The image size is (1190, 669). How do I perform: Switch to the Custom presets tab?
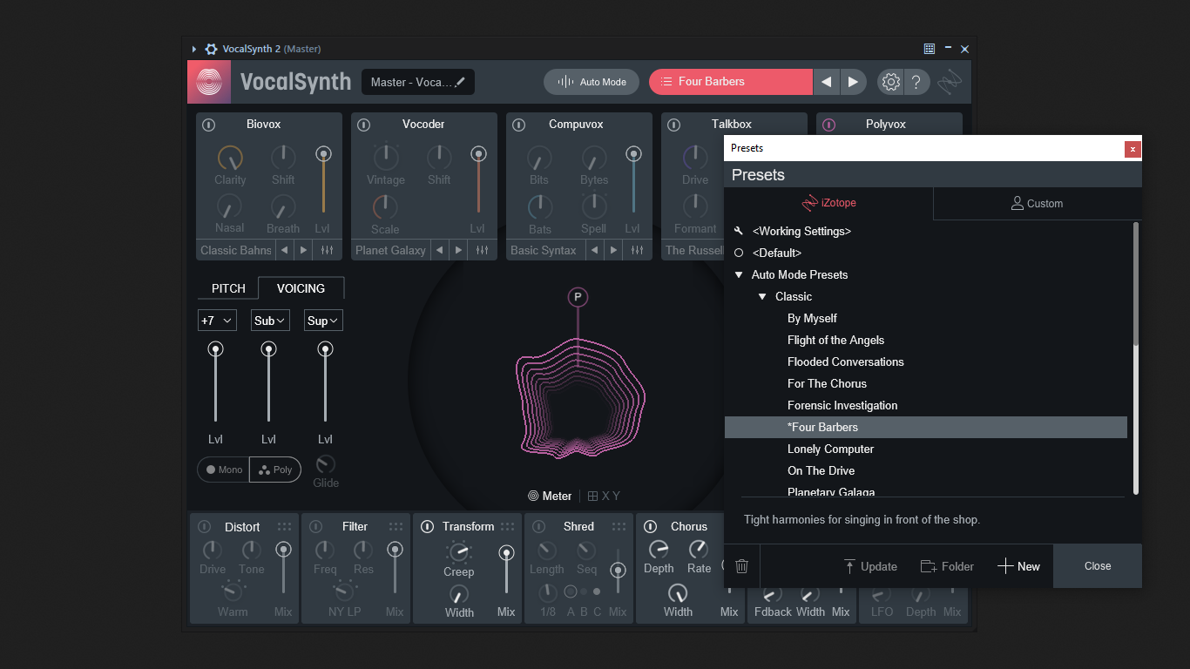tap(1037, 203)
